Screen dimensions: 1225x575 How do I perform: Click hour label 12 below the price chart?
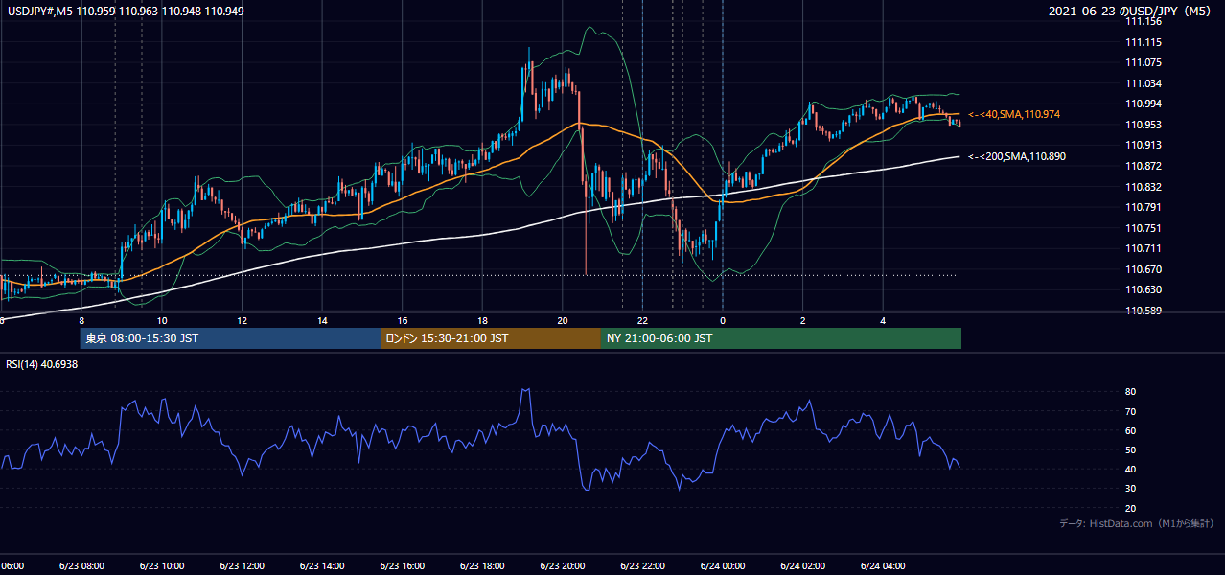click(x=243, y=320)
